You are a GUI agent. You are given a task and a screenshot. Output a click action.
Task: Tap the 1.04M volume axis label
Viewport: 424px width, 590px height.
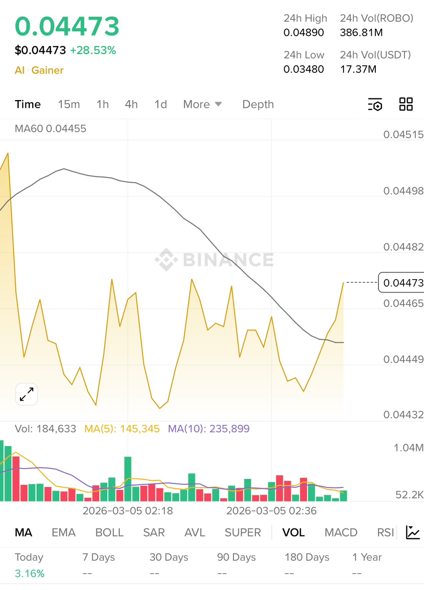(408, 448)
